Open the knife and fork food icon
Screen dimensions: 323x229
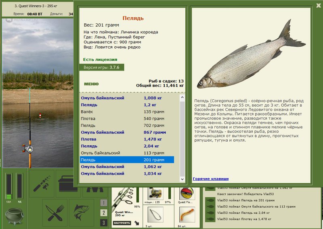(55, 212)
